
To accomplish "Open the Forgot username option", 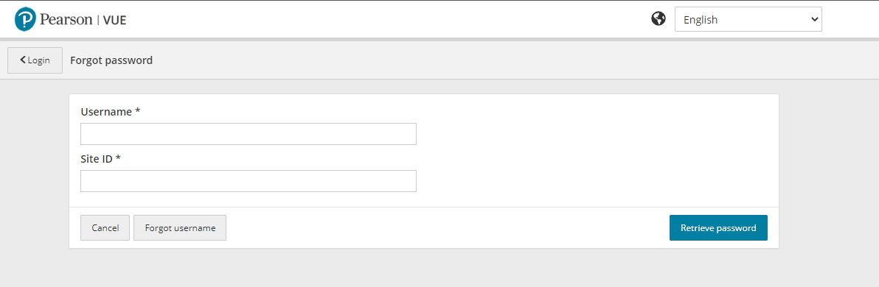I will [180, 227].
